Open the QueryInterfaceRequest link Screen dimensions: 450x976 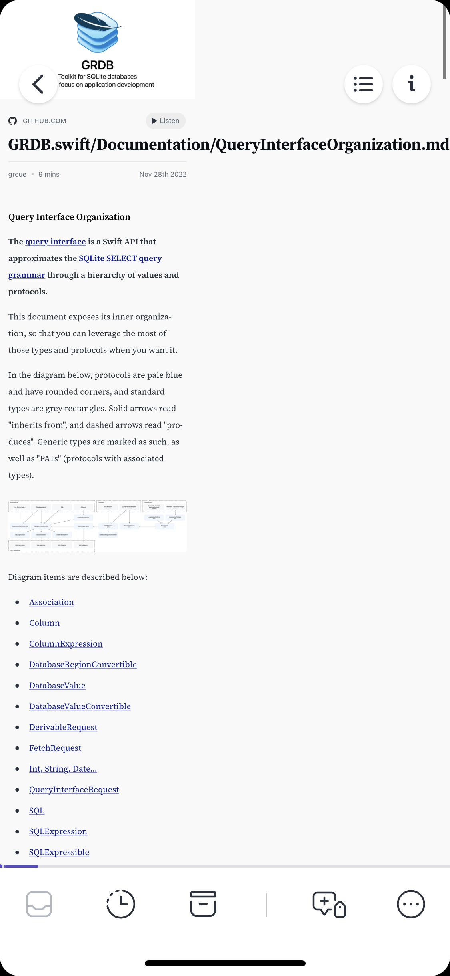[x=74, y=790]
